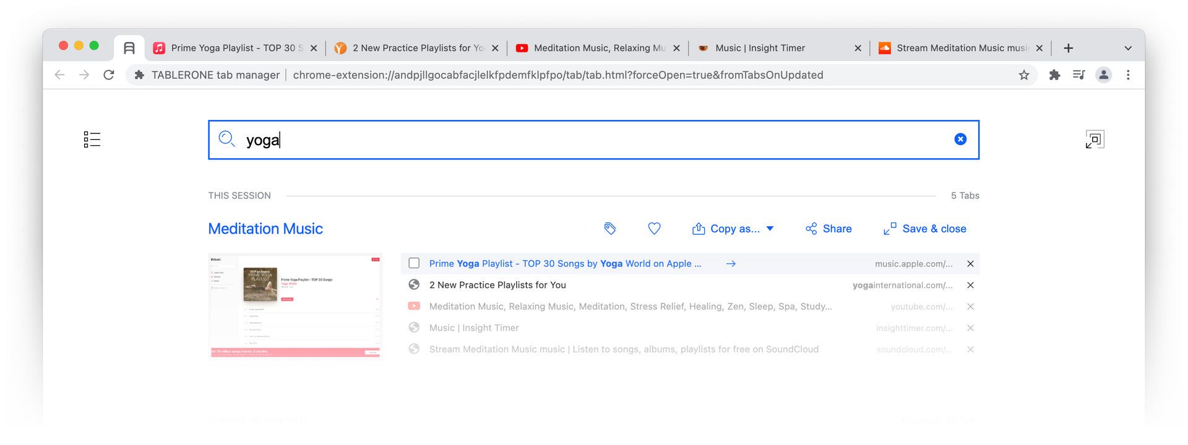Focus the yoga search field

(x=593, y=140)
